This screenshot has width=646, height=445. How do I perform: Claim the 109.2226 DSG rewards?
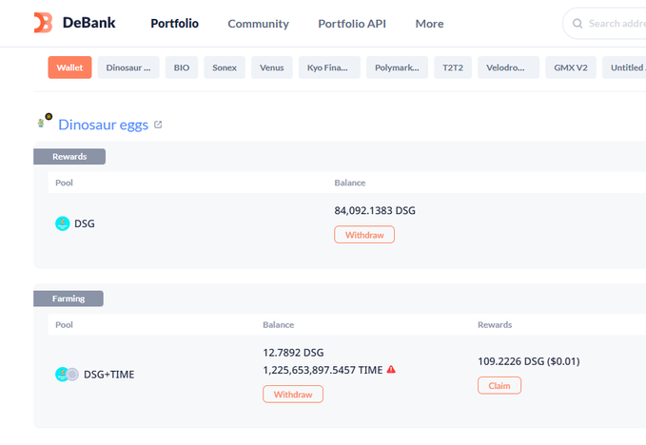point(499,385)
